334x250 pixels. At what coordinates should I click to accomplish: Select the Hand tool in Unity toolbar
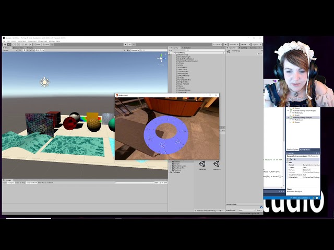pyautogui.click(x=5, y=44)
